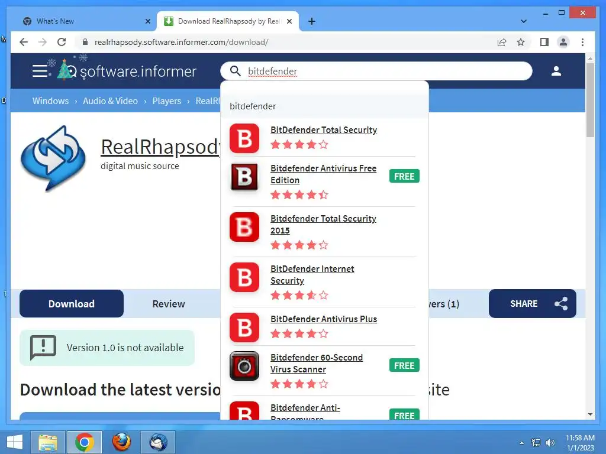Click star rating of BitDefender Total Security

click(299, 145)
